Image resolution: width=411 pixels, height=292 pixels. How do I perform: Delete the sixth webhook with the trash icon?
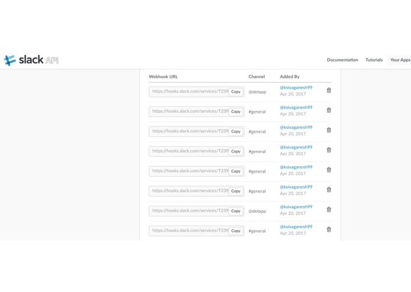click(x=329, y=190)
